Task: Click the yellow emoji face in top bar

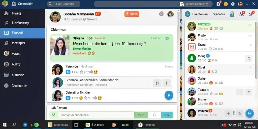Action: click(x=226, y=4)
